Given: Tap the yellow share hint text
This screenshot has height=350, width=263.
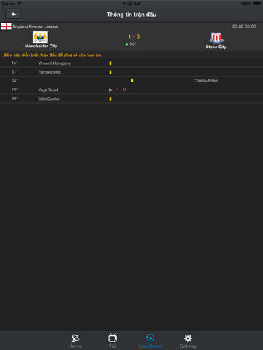Looking at the screenshot, I should coord(53,55).
